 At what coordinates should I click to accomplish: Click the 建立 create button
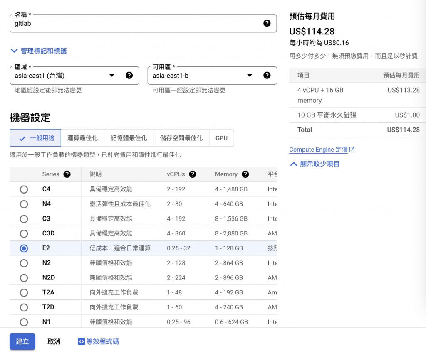click(x=22, y=342)
